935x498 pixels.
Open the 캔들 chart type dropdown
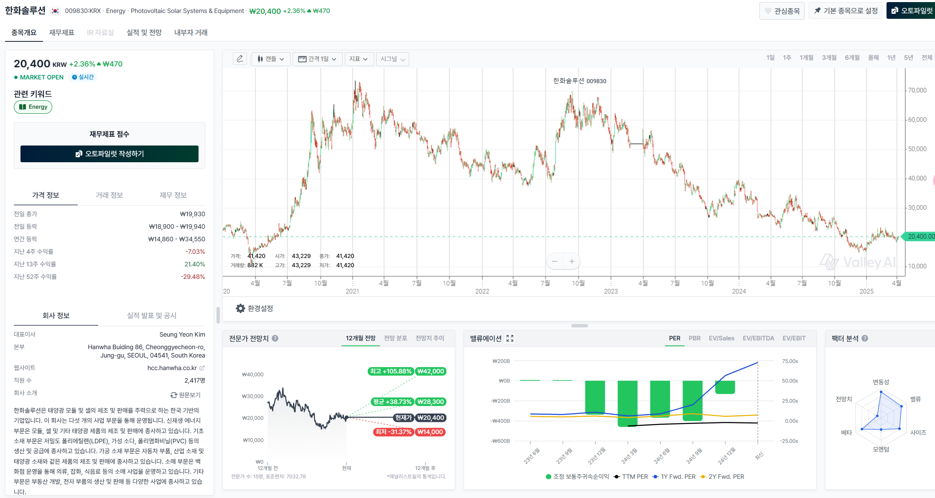click(x=271, y=59)
